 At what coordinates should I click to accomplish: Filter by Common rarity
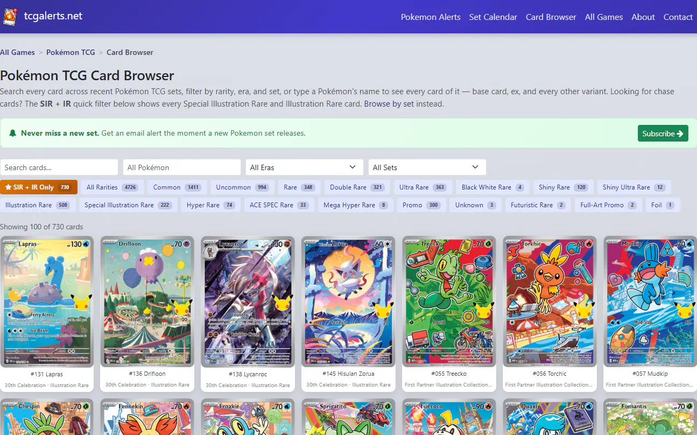pos(177,187)
